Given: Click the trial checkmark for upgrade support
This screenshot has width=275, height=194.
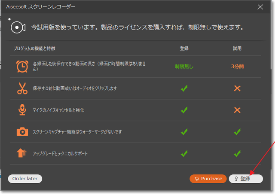Looking at the screenshot, I should [237, 153].
